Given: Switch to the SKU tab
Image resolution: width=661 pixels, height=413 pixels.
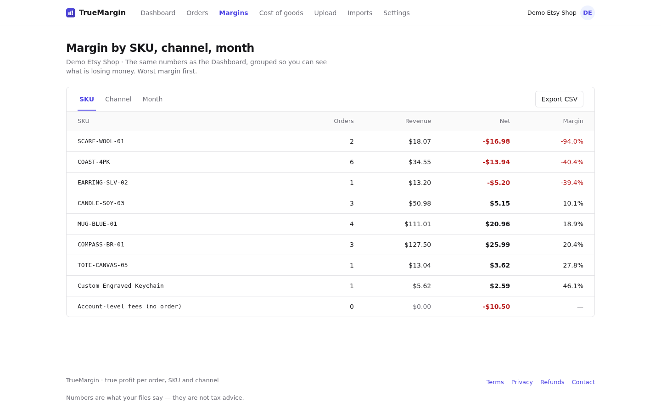Looking at the screenshot, I should click(x=87, y=99).
